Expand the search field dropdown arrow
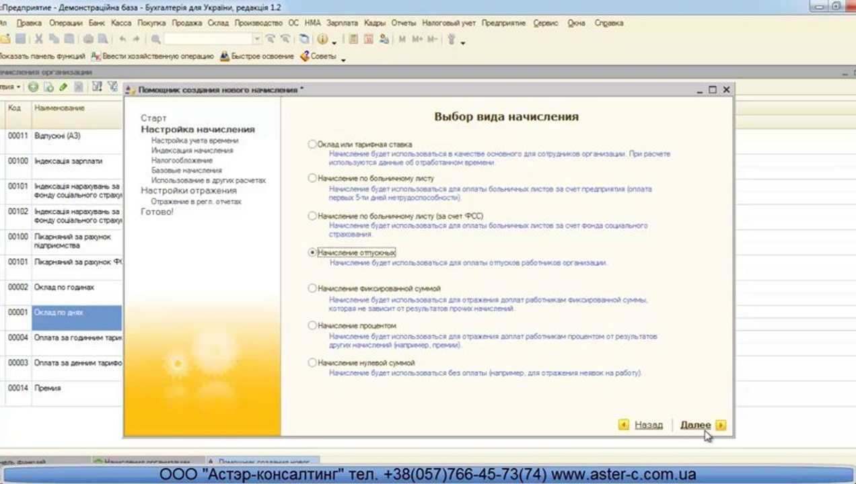Viewport: 856px width, 484px height. coord(256,39)
